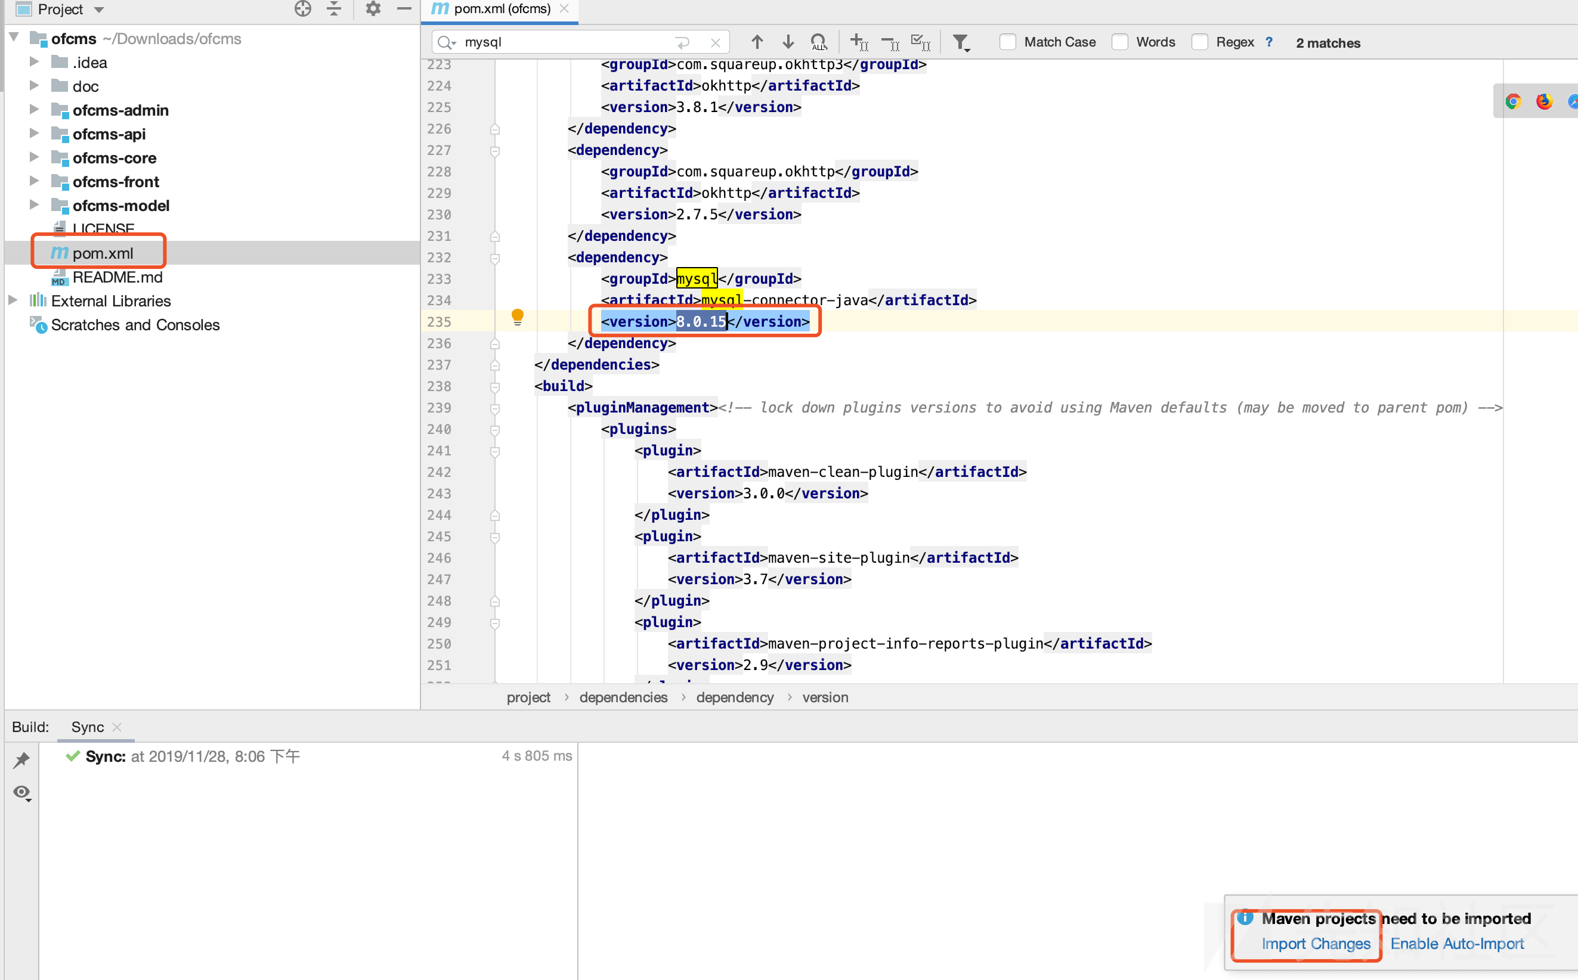The width and height of the screenshot is (1578, 980).
Task: Open the Project view dropdown
Action: click(98, 10)
